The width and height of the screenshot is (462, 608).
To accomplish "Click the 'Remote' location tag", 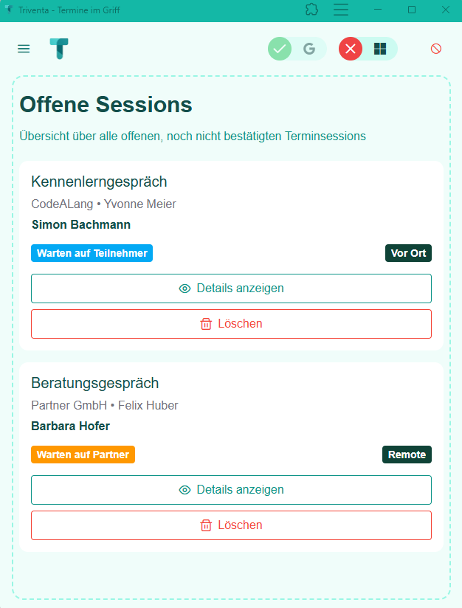I will point(407,455).
